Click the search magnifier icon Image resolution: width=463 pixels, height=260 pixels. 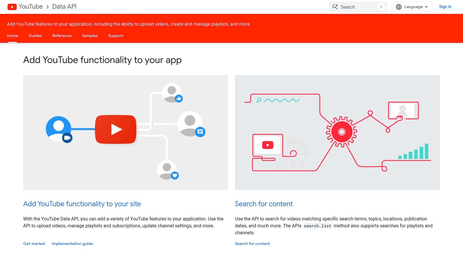pos(335,7)
